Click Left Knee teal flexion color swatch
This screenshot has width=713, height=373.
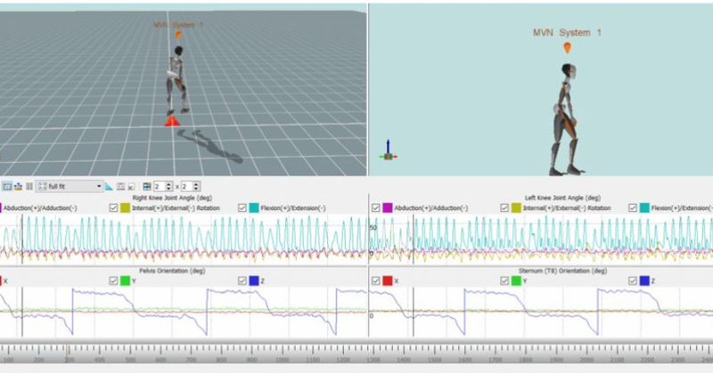point(644,207)
